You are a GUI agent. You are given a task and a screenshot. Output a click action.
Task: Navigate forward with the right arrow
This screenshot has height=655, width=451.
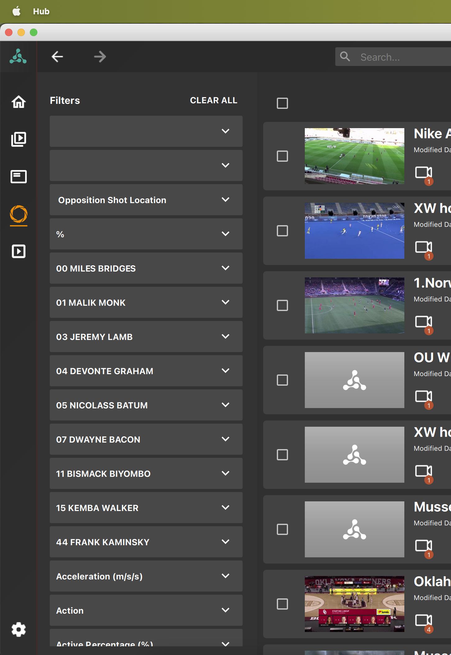point(100,57)
